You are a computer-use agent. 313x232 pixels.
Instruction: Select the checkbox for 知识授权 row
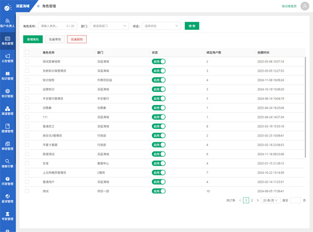pos(27,80)
